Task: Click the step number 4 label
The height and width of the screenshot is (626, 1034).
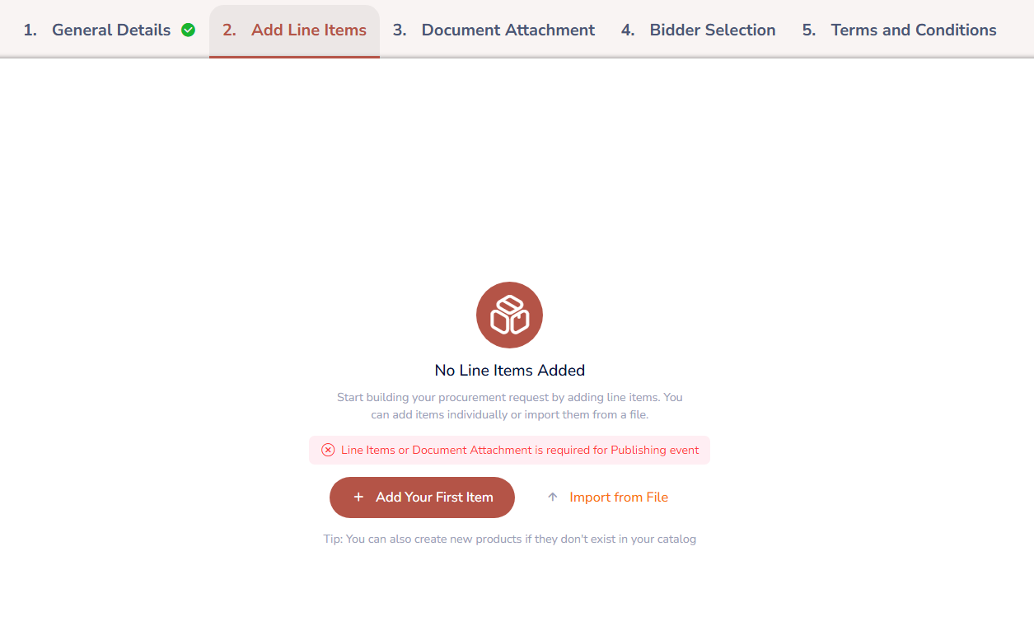Action: (628, 30)
